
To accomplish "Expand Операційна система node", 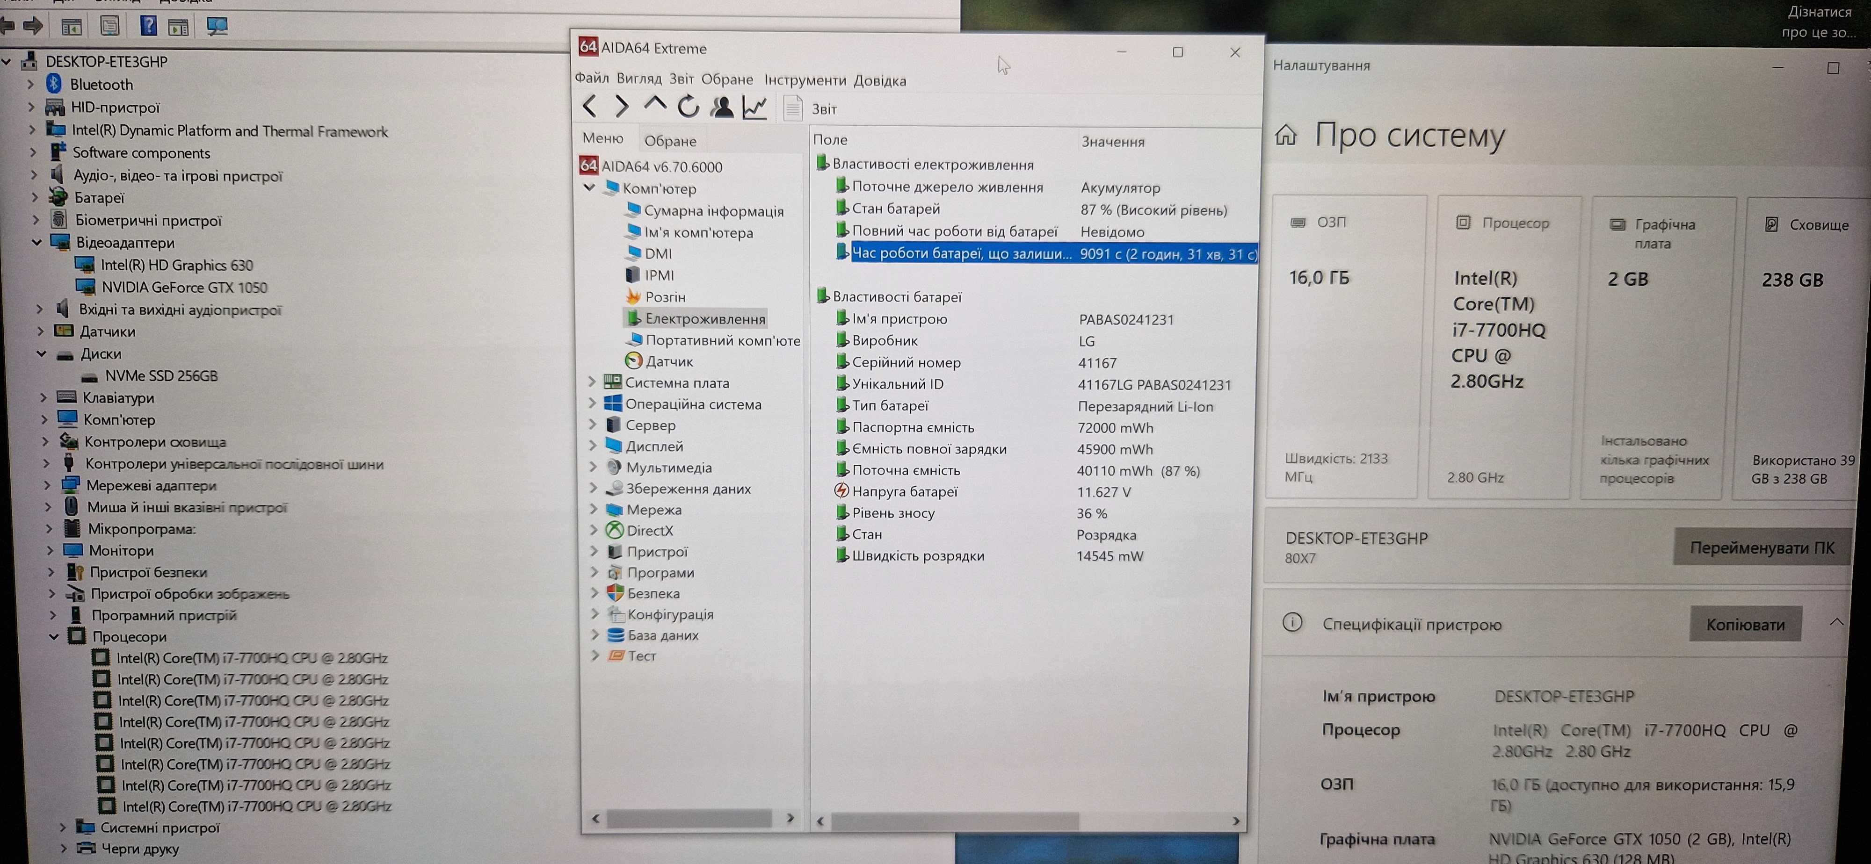I will [593, 403].
